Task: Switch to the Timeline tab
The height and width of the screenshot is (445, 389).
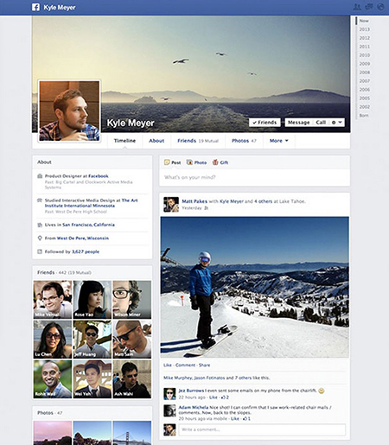Action: [124, 141]
